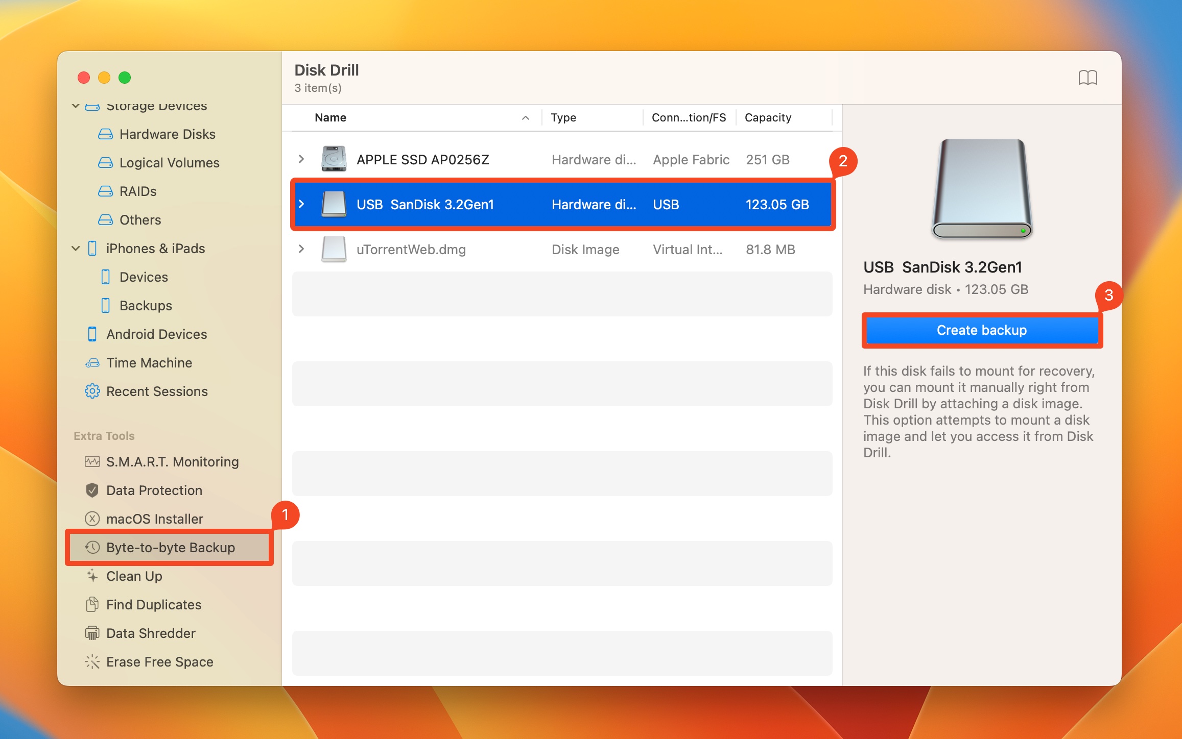This screenshot has width=1182, height=739.
Task: Open the macOS Installer tool
Action: 155,519
